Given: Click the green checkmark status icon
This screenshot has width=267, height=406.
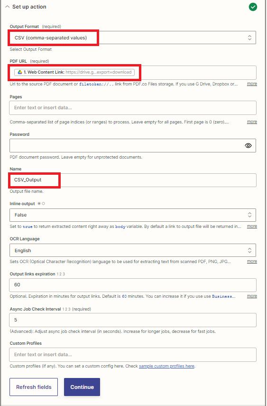Looking at the screenshot, I should click(x=253, y=7).
